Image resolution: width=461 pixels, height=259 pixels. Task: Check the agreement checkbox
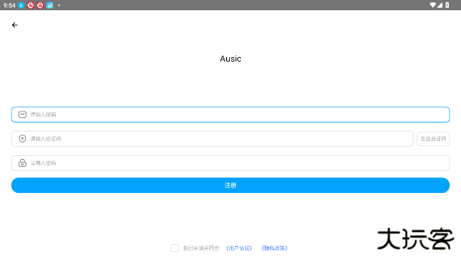pos(175,248)
